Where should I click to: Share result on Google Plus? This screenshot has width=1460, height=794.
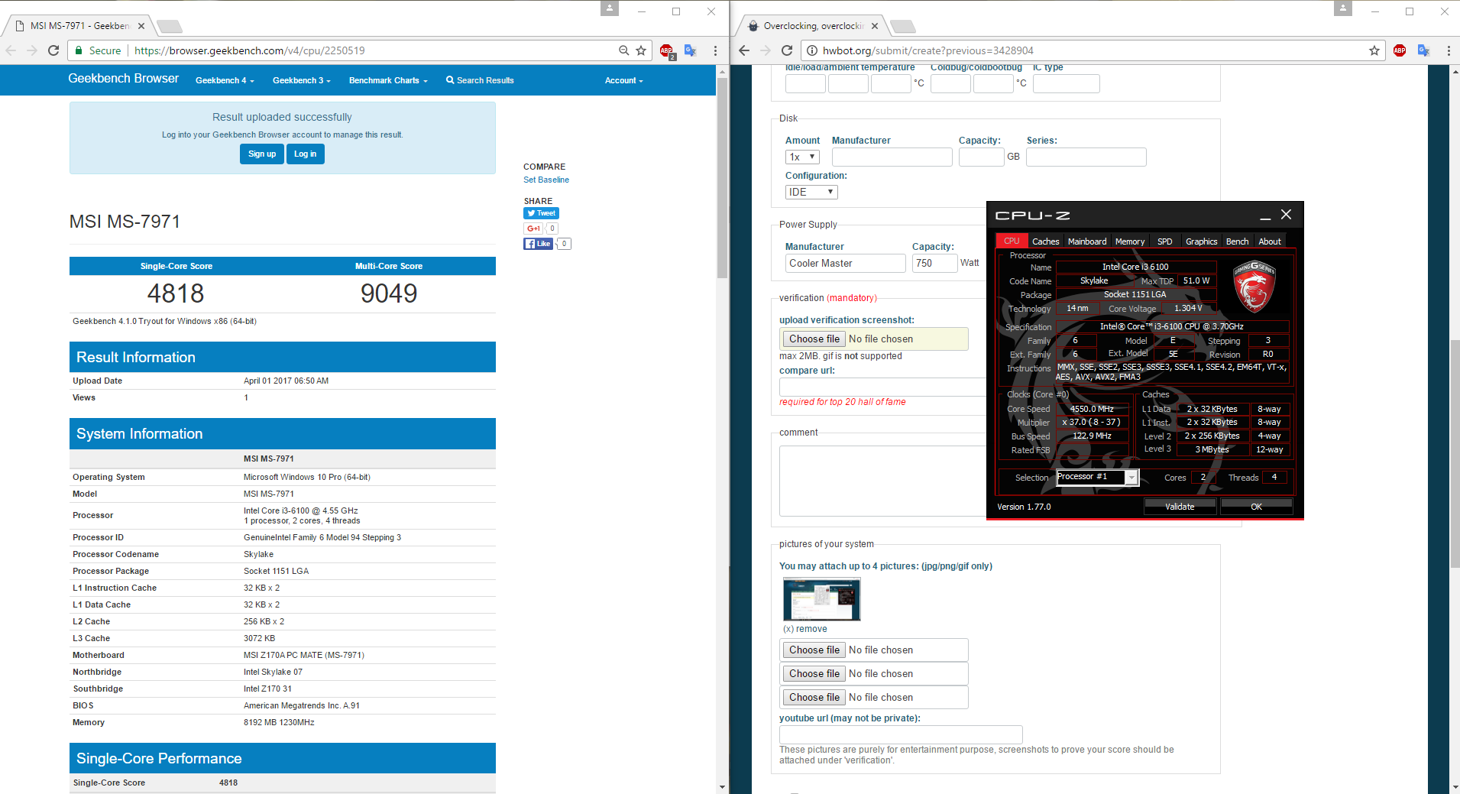[x=533, y=228]
